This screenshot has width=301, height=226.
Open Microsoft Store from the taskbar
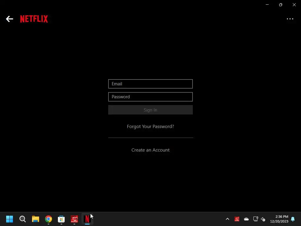pos(61,219)
